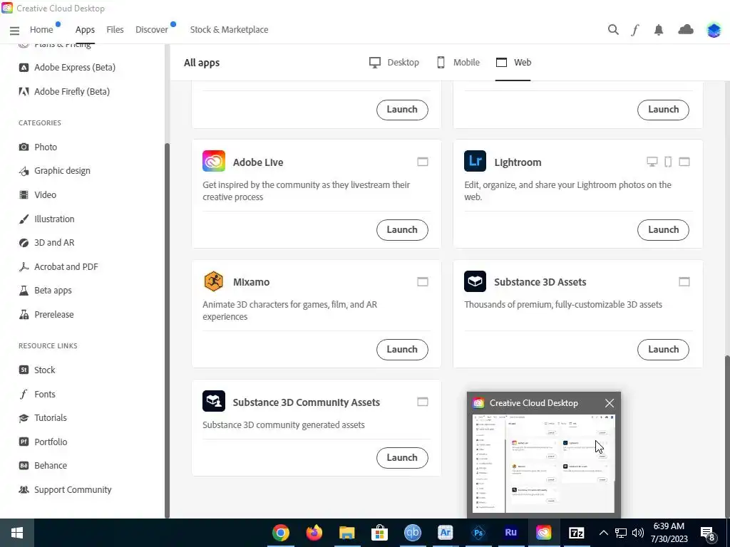Screen dimensions: 730x547
Task: Select the Prerelease category
Action: point(46,314)
